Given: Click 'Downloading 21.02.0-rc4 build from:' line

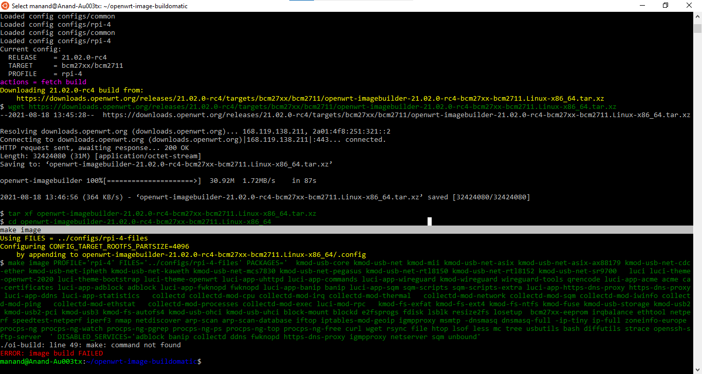Looking at the screenshot, I should [x=72, y=90].
